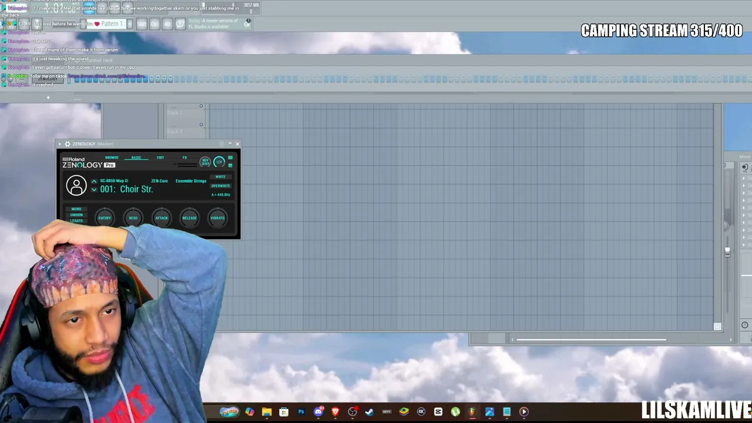Switch to the BASIC tab
Image resolution: width=752 pixels, height=423 pixels.
coord(136,157)
